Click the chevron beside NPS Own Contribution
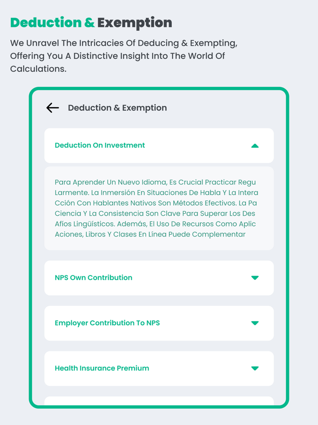The image size is (318, 425). (x=255, y=278)
